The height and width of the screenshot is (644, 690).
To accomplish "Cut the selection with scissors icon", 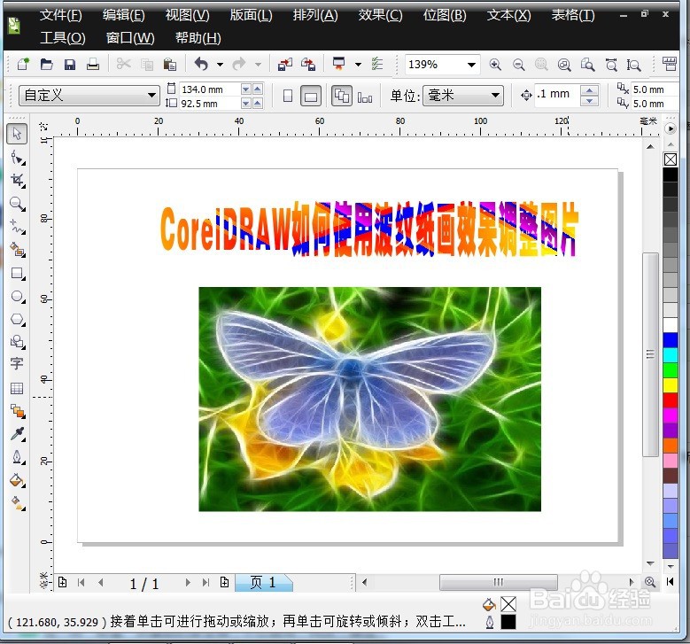I will click(123, 65).
